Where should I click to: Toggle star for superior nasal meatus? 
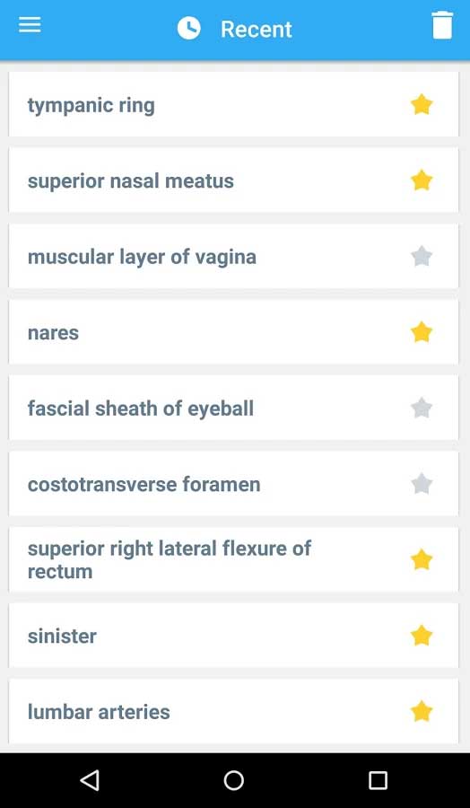tap(422, 180)
